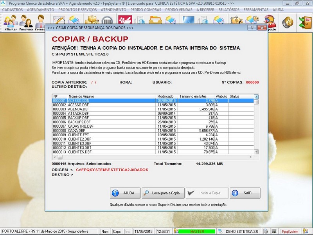Viewport: 313px width, 235px height.
Task: Click the blue monitor screen toolbar icon
Action: click(188, 20)
